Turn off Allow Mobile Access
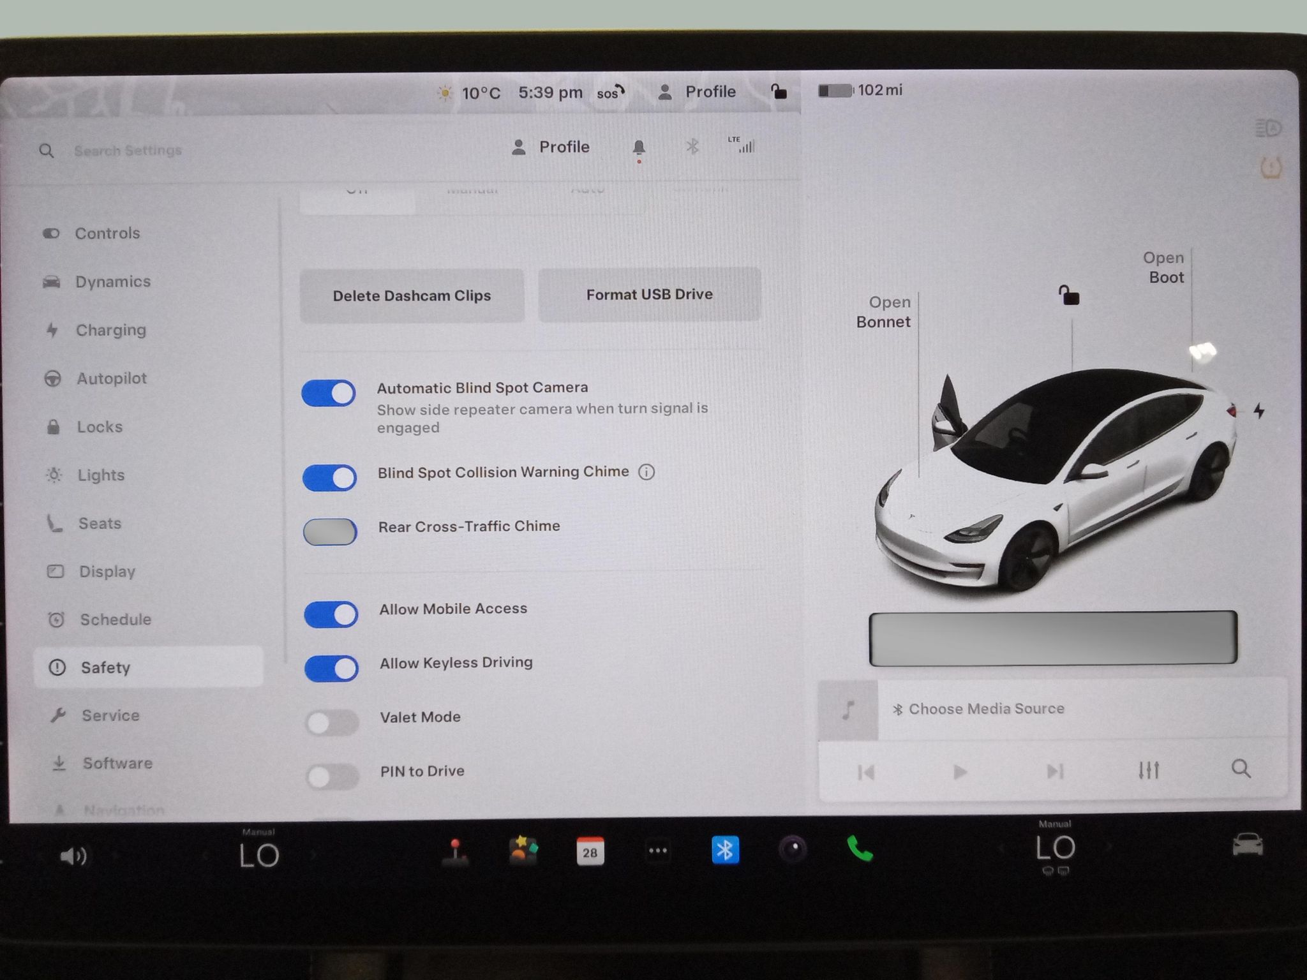The height and width of the screenshot is (980, 1307). (331, 614)
